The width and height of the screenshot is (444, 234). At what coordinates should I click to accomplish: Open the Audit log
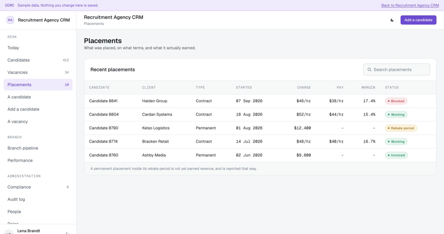coord(38,199)
